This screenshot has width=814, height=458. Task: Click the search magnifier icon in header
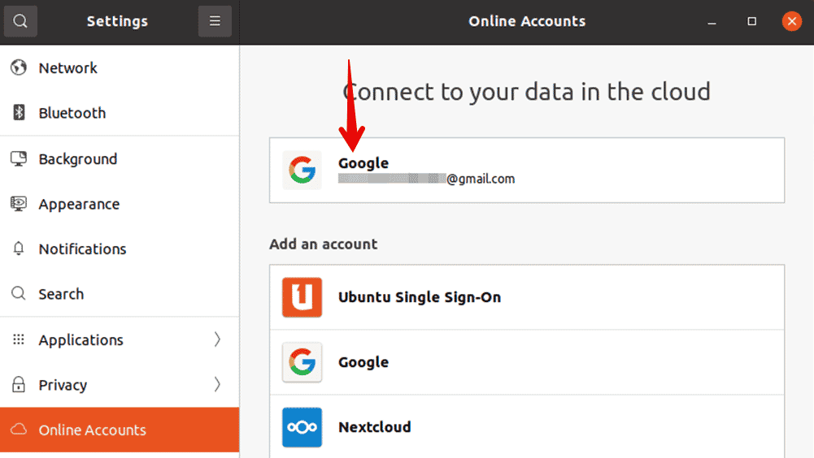pos(20,21)
